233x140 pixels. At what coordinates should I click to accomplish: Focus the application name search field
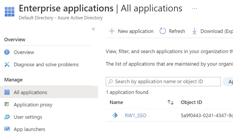coord(163,82)
